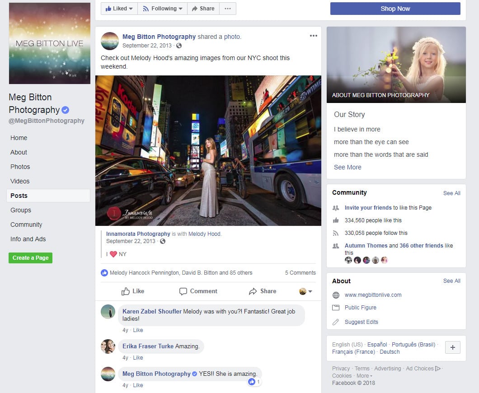Open the Times Square photo in the post
Image resolution: width=479 pixels, height=393 pixels.
tap(208, 150)
